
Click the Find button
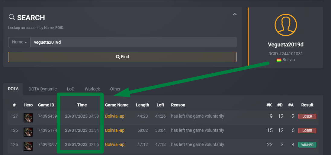point(122,57)
